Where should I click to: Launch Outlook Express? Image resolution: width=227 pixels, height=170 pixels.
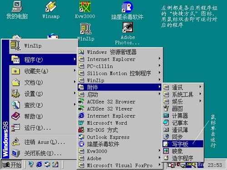pos(120,137)
